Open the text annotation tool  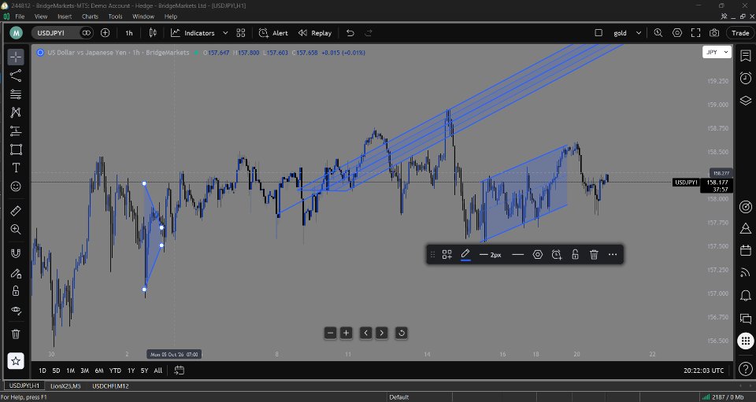point(16,168)
